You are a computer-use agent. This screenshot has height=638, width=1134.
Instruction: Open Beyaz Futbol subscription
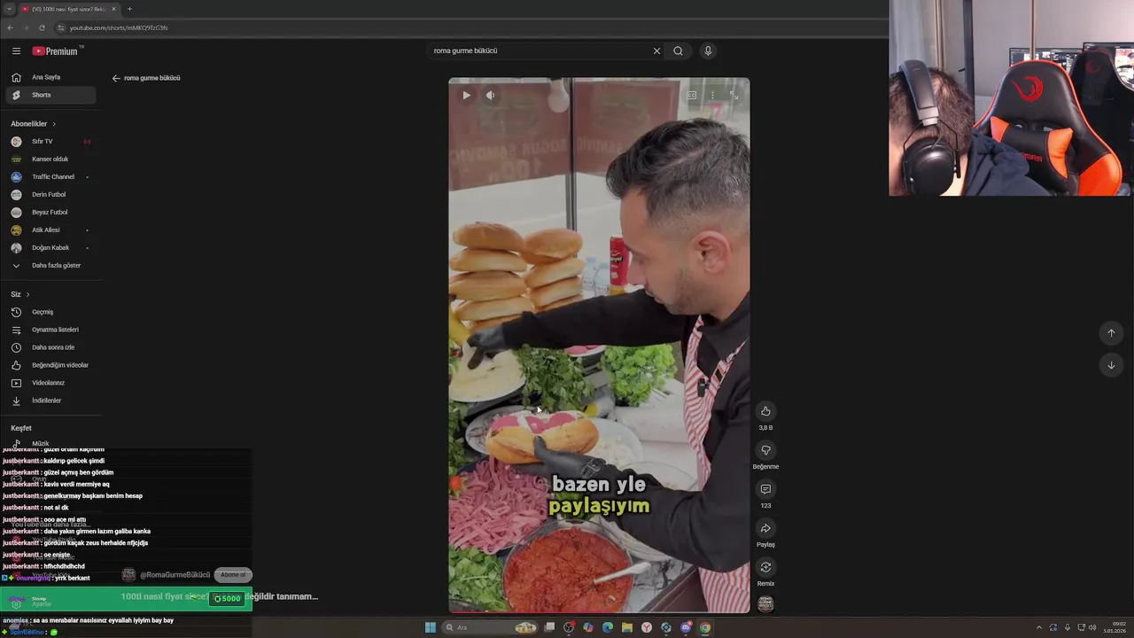[x=50, y=213]
